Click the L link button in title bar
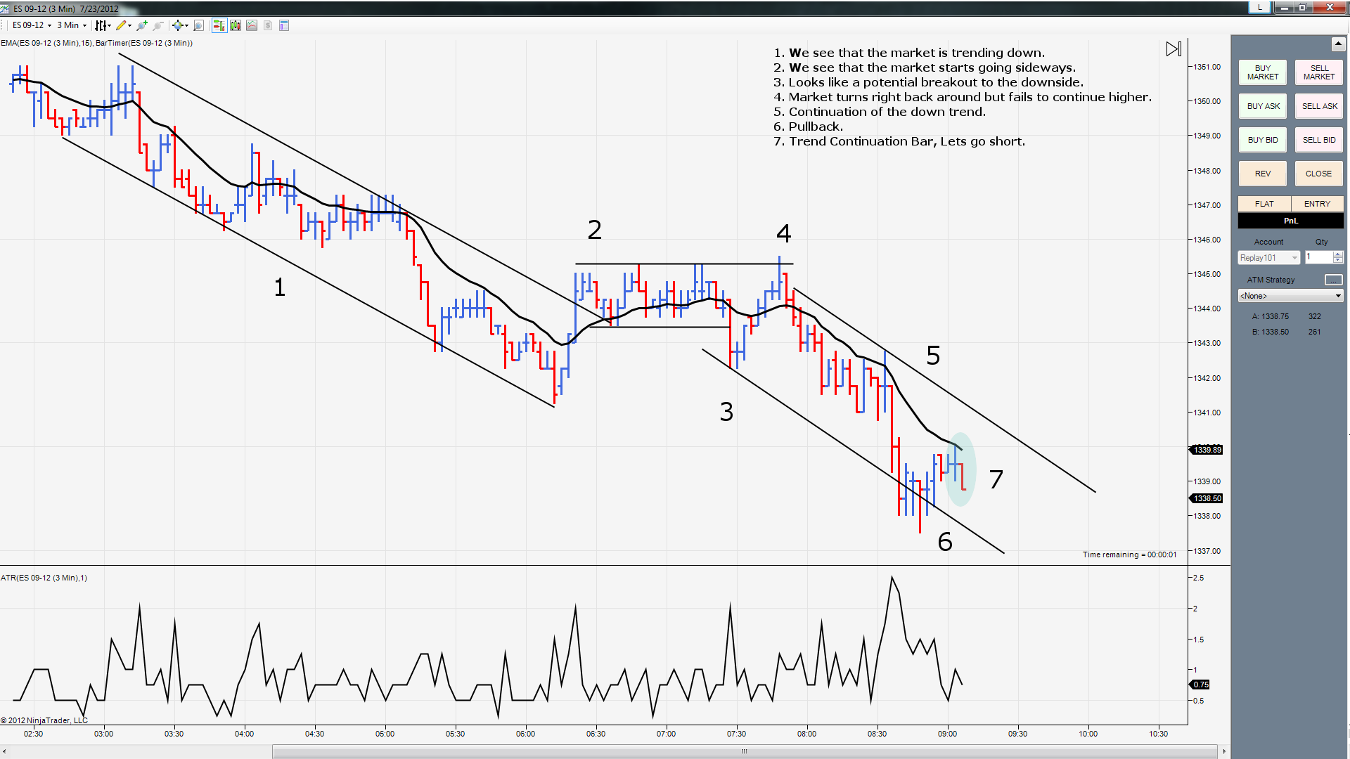 point(1259,8)
